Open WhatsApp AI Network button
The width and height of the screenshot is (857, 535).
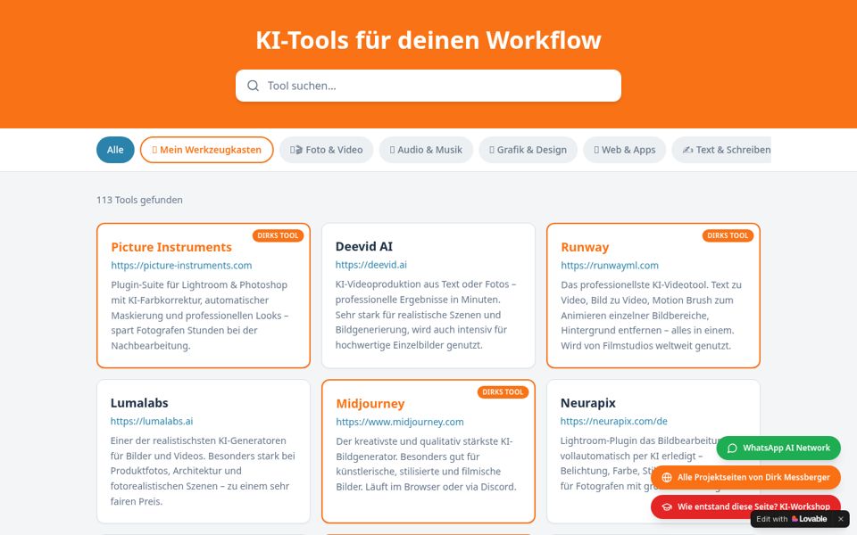[x=778, y=449]
